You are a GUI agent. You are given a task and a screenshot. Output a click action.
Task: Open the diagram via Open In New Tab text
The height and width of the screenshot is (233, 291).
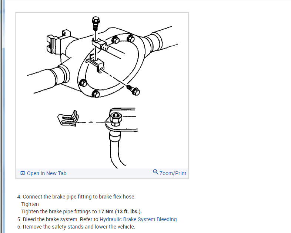point(47,173)
